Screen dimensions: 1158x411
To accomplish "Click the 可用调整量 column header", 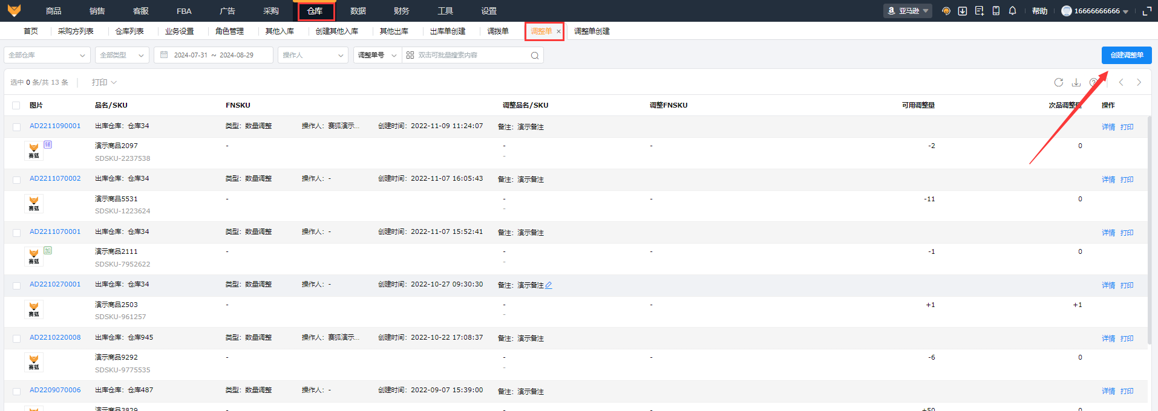I will [918, 105].
